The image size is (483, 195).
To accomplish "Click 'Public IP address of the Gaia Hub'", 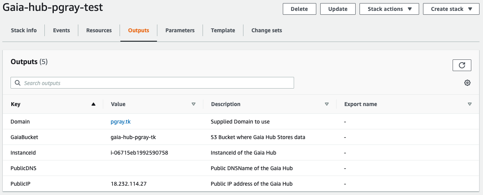I will [252, 184].
